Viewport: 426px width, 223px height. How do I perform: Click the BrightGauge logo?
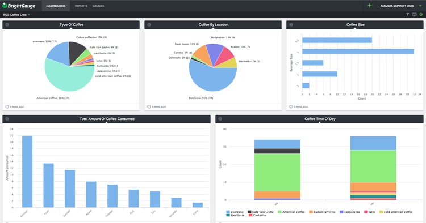(19, 6)
